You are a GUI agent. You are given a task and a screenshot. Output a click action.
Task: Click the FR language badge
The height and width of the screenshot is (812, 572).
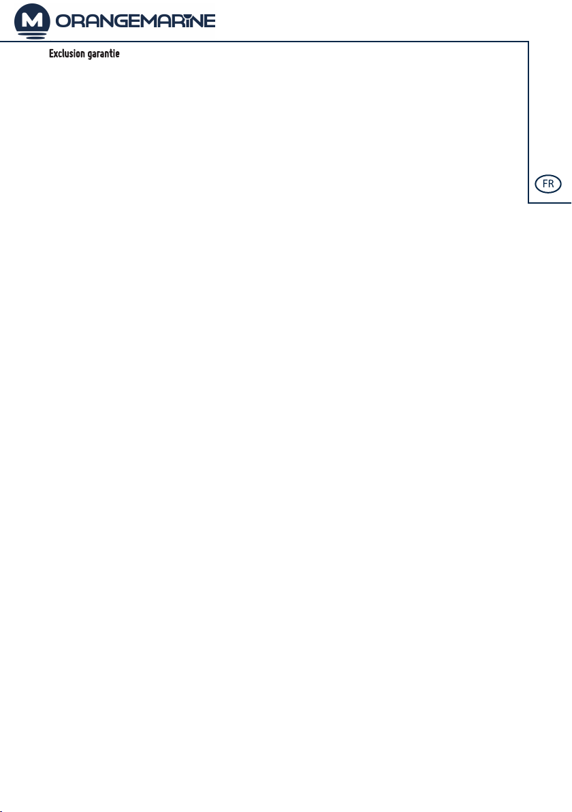tap(547, 184)
